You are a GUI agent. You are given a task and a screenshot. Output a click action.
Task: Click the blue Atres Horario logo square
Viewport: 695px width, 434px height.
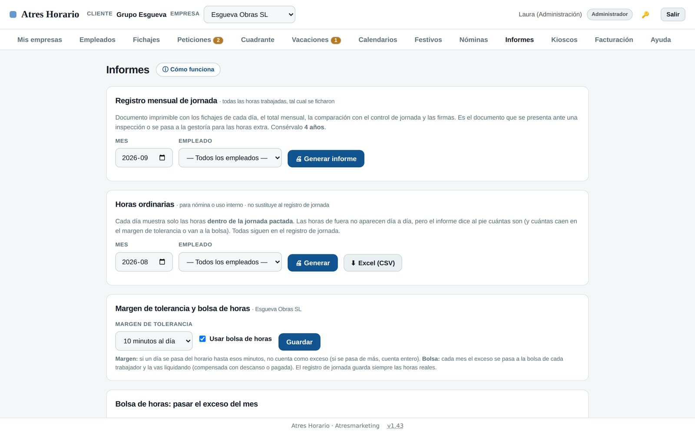pos(13,14)
